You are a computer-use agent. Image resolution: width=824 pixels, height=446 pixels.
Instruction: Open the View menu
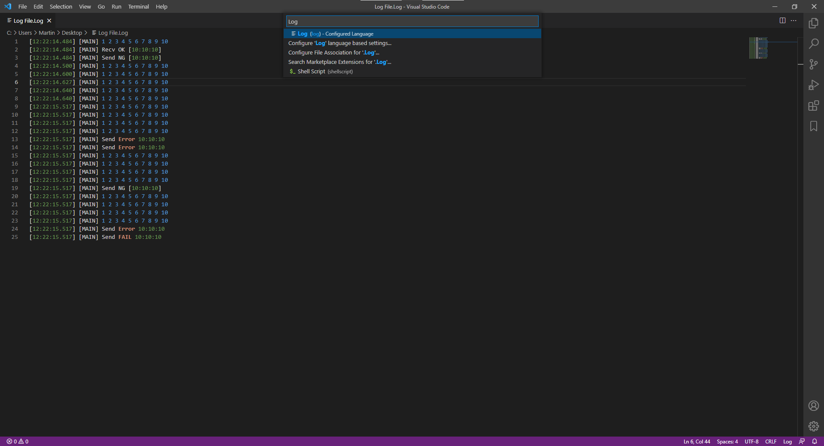pyautogui.click(x=85, y=6)
